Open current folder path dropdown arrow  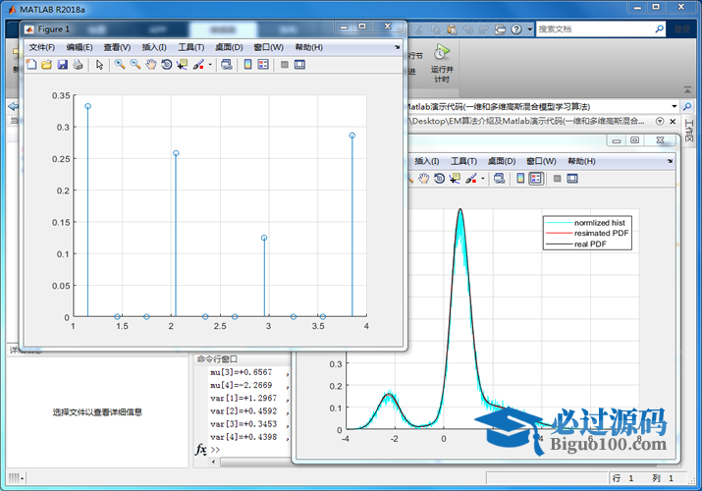click(x=675, y=106)
